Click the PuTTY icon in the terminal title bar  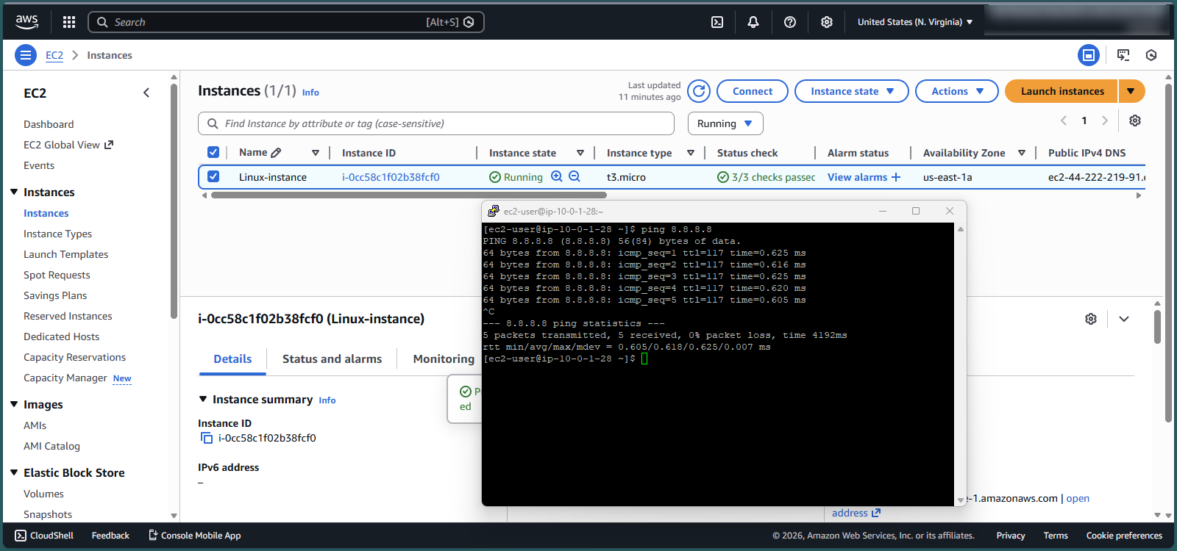click(x=494, y=211)
